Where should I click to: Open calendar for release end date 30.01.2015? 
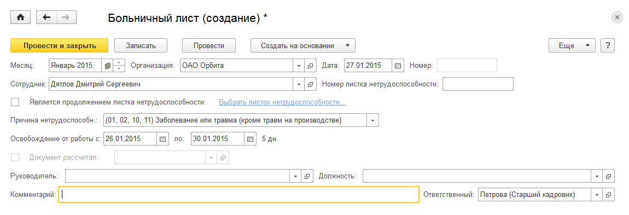click(x=250, y=139)
